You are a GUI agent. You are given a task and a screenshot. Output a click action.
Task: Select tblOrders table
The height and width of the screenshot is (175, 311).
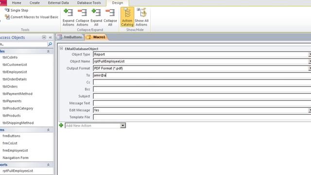tap(10, 87)
